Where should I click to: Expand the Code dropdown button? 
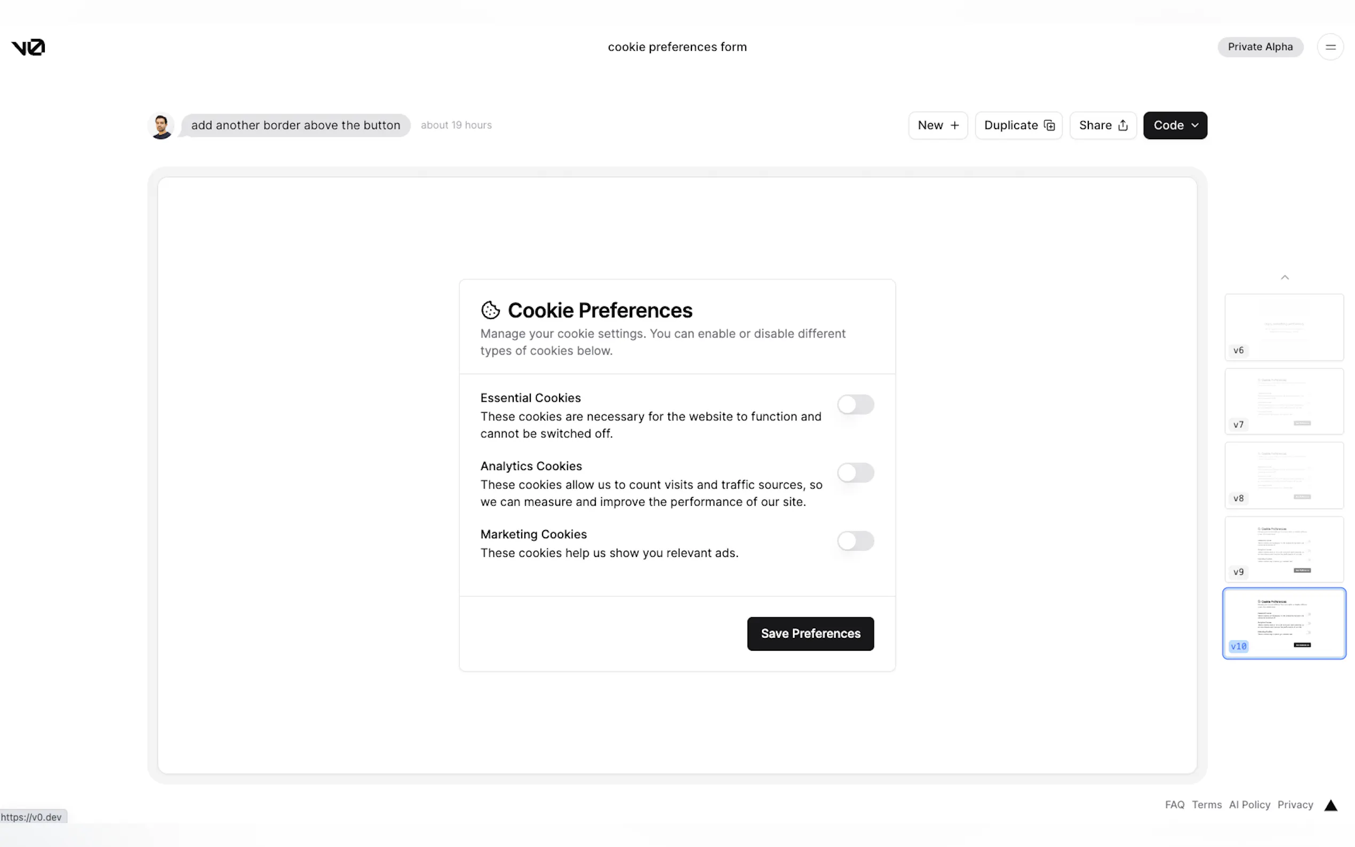[1175, 125]
